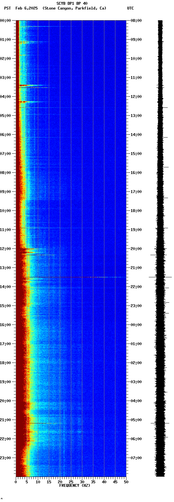This screenshot has height=502, width=174.
Task: Select the 18:00 label on the PST axis
Action: pos(6,363)
